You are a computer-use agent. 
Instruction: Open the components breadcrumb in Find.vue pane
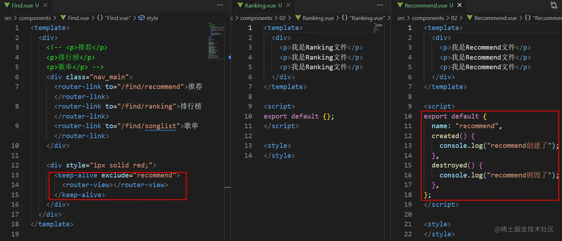coord(35,18)
